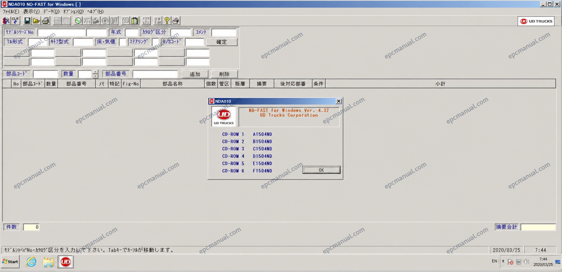
Task: Click the grayed katakana text toolbar icon
Action: 87,21
